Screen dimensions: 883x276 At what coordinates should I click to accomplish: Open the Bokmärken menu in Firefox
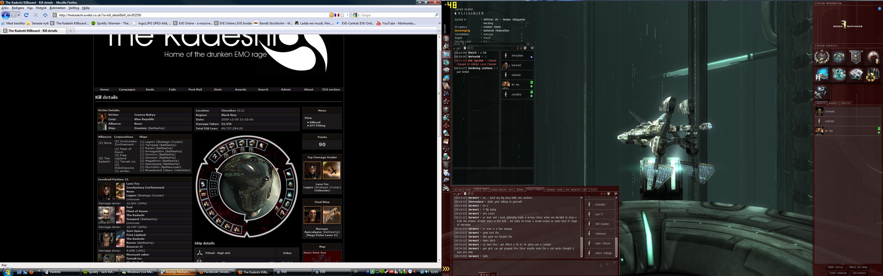57,8
